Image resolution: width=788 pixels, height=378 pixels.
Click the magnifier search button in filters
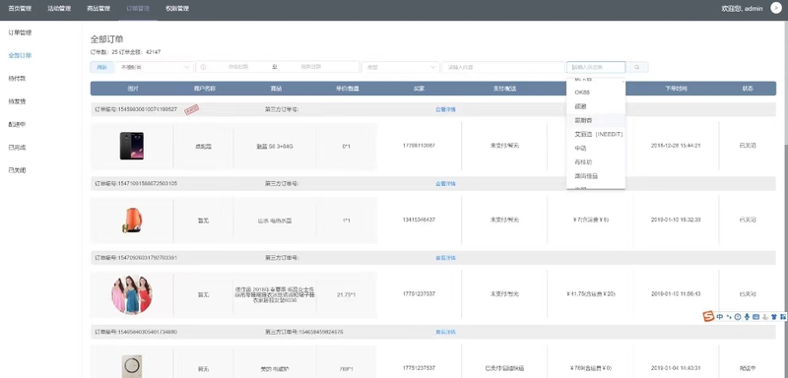(636, 67)
